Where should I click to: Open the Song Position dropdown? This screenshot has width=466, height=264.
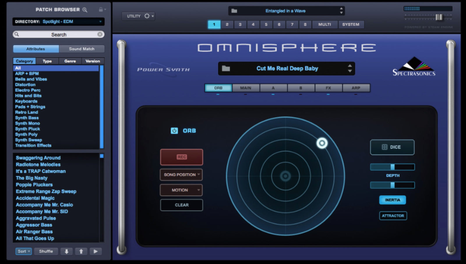point(181,174)
